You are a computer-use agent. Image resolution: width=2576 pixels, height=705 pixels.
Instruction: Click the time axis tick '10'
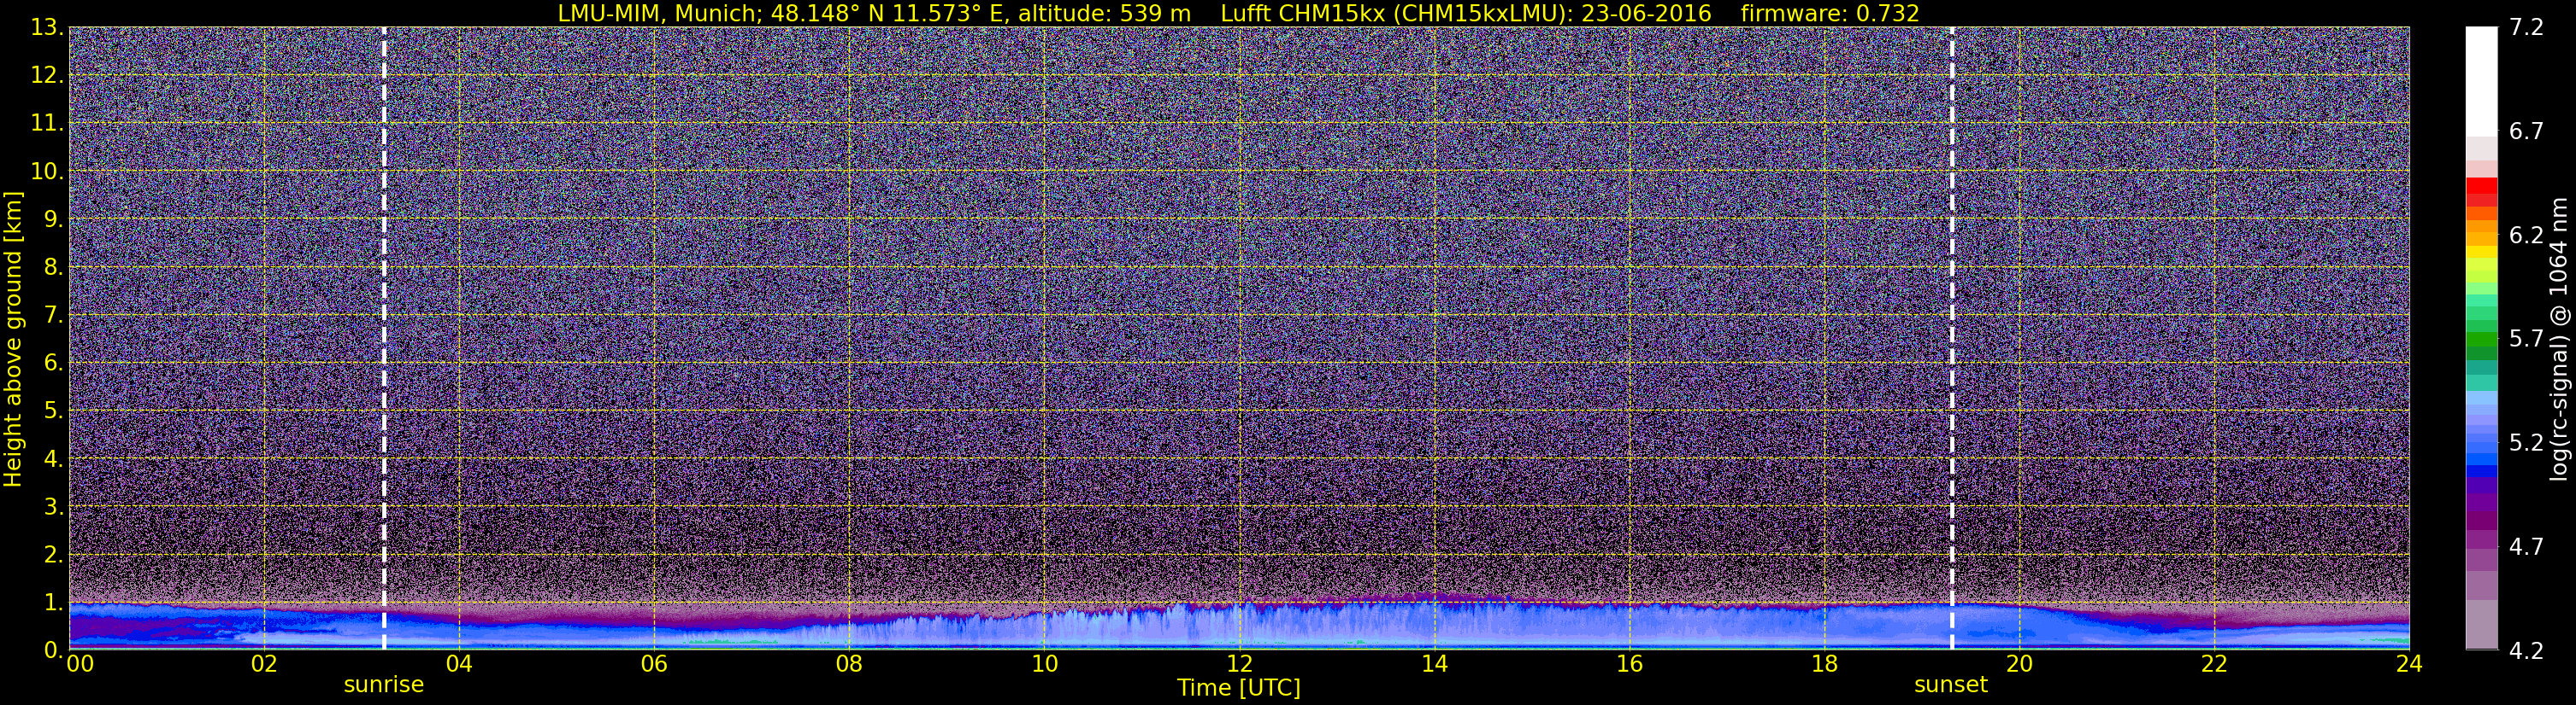(1044, 664)
